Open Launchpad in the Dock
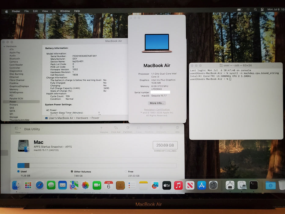Image resolution: width=285 pixels, height=214 pixels. [28, 186]
